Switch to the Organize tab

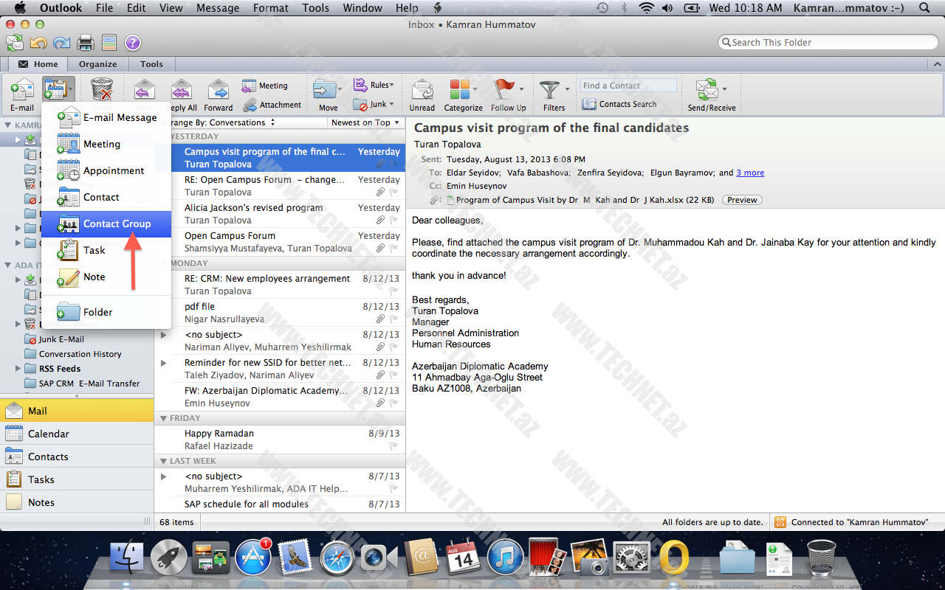click(x=98, y=64)
